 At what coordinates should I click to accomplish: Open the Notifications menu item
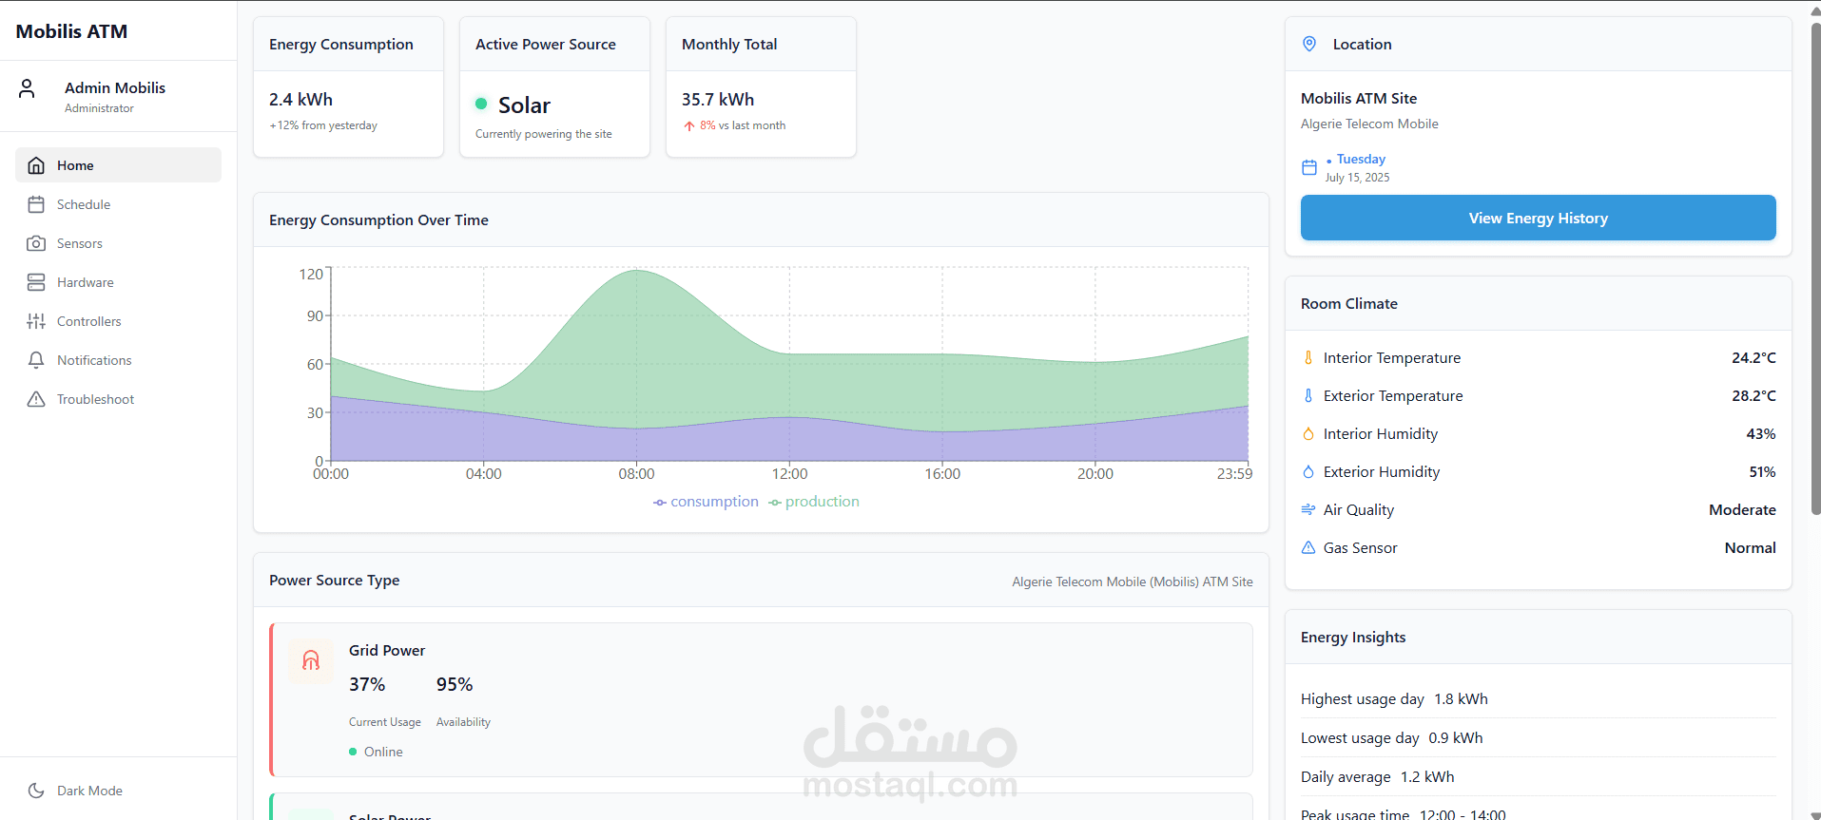tap(118, 360)
